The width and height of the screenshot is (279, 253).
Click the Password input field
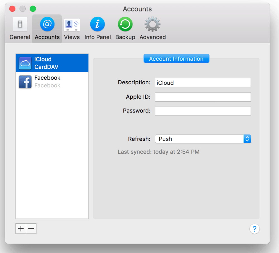click(203, 111)
